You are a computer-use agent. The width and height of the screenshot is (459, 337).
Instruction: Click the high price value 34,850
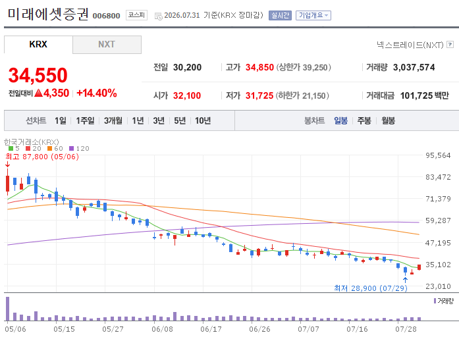259,68
